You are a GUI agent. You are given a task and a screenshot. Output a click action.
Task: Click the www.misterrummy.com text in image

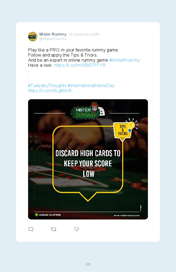pyautogui.click(x=127, y=215)
